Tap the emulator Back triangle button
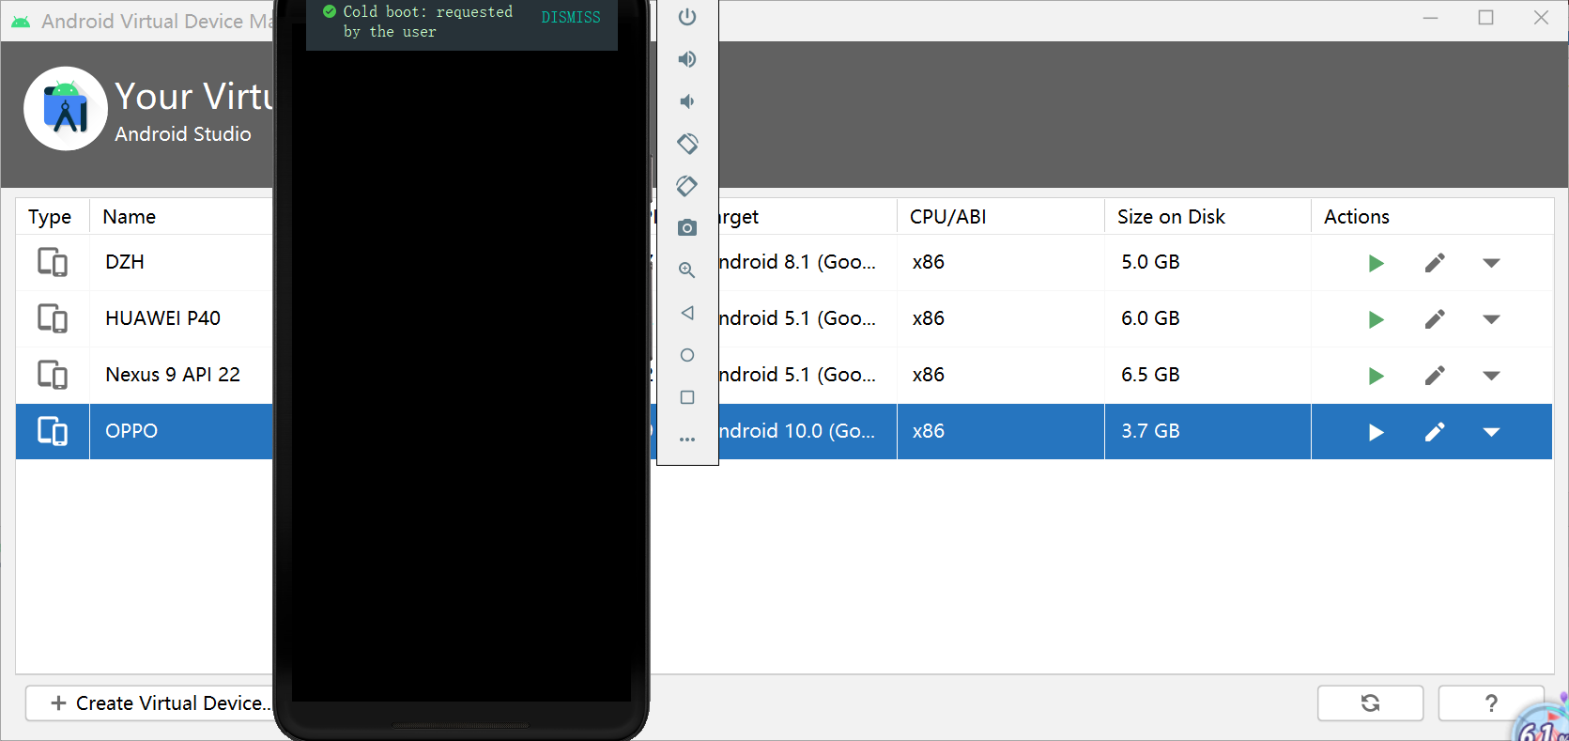The height and width of the screenshot is (741, 1569). [x=687, y=313]
